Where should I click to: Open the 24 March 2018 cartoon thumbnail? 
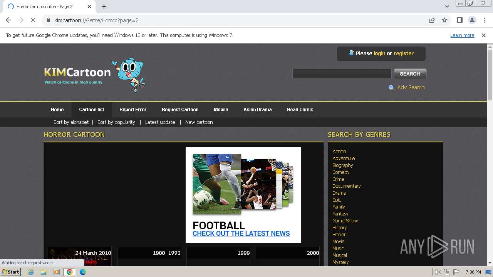click(x=80, y=257)
